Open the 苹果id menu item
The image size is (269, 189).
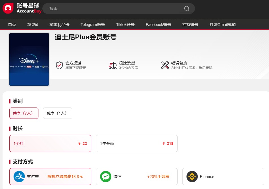[x=32, y=25]
